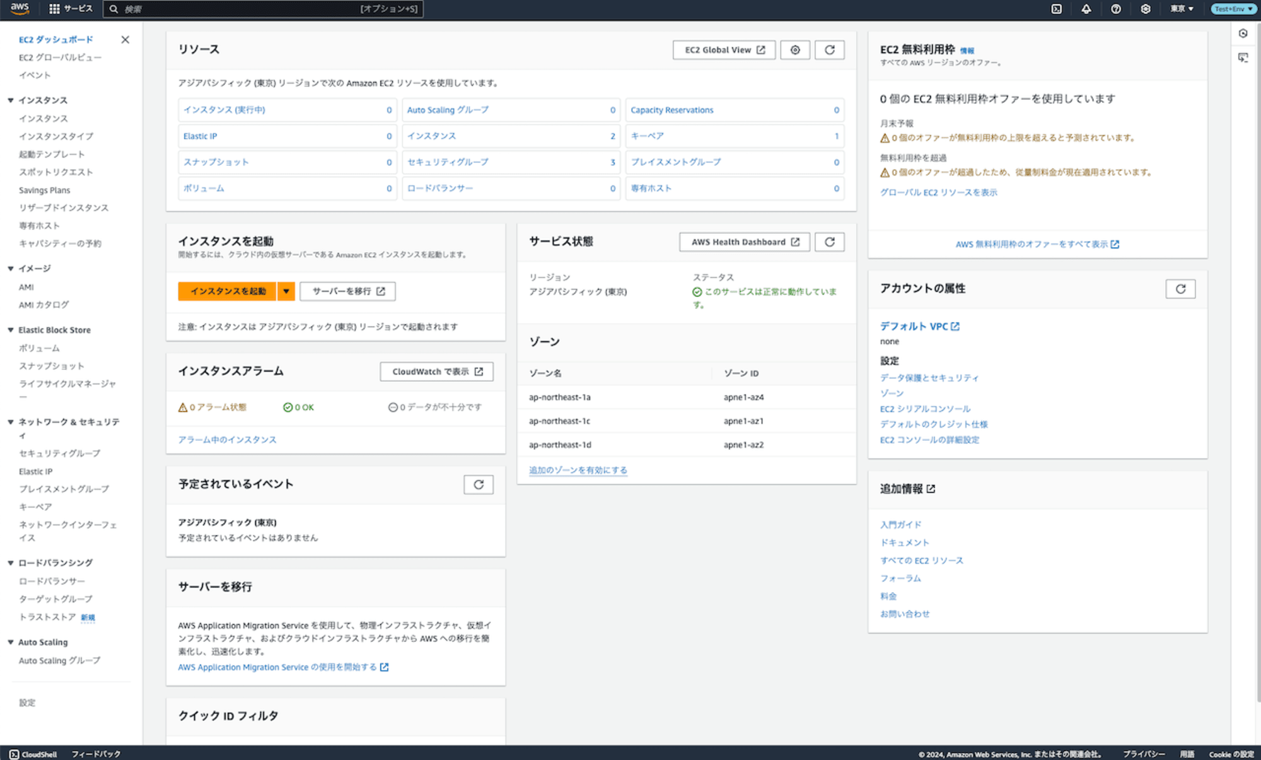Viewport: 1261px width, 760px height.
Task: Open the help question mark icon
Action: point(1116,9)
